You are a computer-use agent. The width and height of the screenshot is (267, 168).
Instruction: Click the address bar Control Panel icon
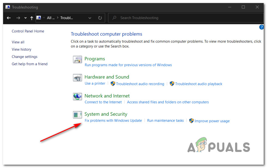tap(39, 18)
